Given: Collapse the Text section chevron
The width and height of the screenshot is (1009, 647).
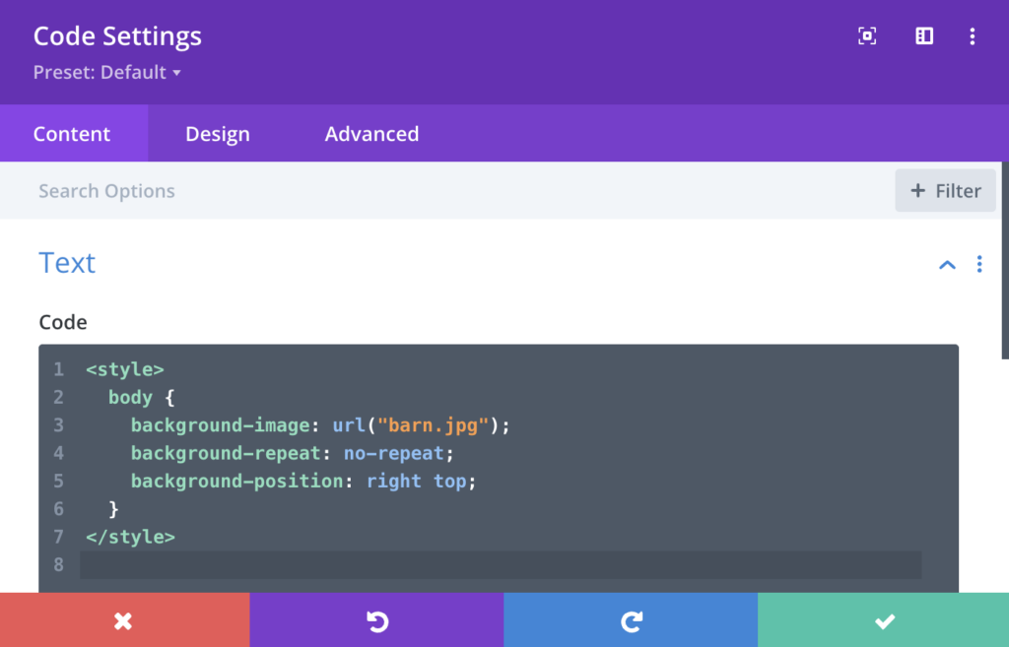Looking at the screenshot, I should (x=947, y=264).
